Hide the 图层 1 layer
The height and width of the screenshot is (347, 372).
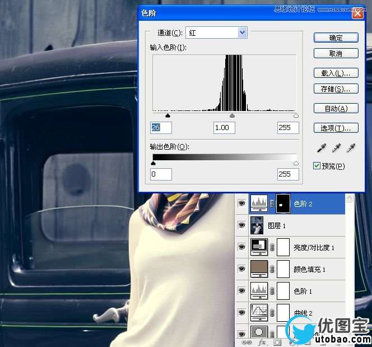point(241,225)
